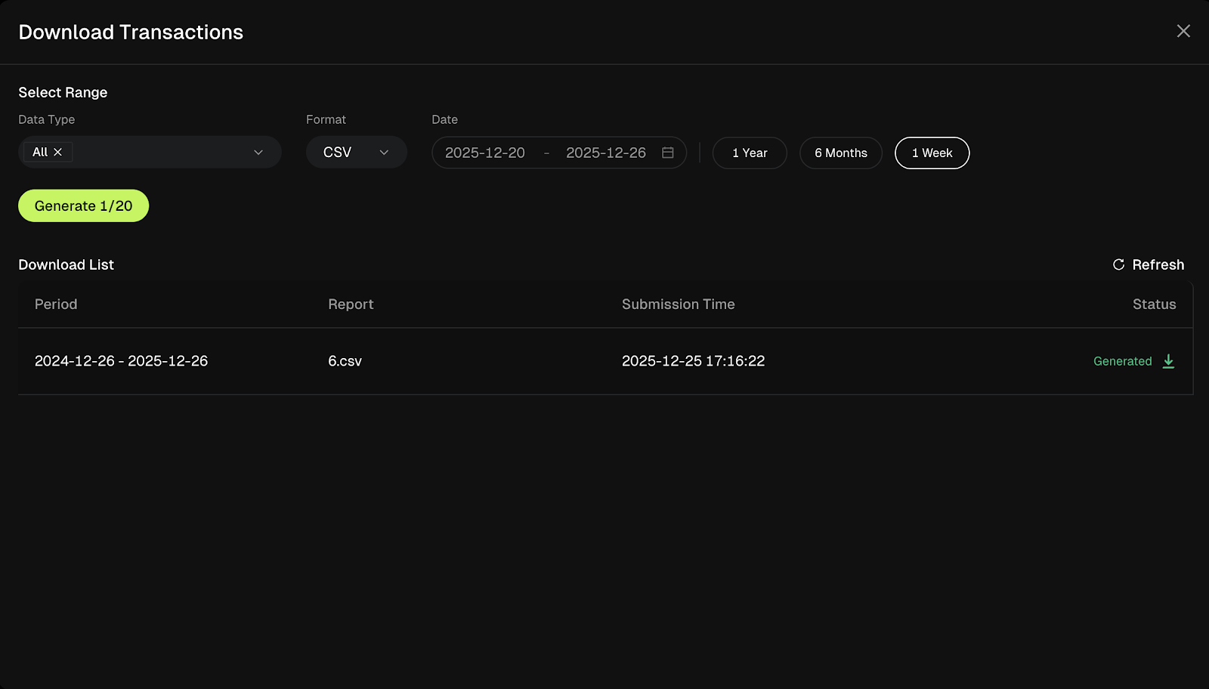Download the 6.csv report via the download icon
Viewport: 1209px width, 689px height.
coord(1169,361)
